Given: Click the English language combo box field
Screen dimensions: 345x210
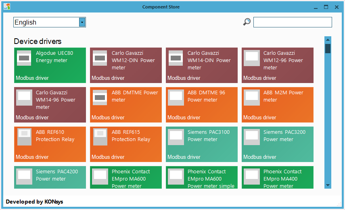Looking at the screenshot, I should click(x=50, y=22).
